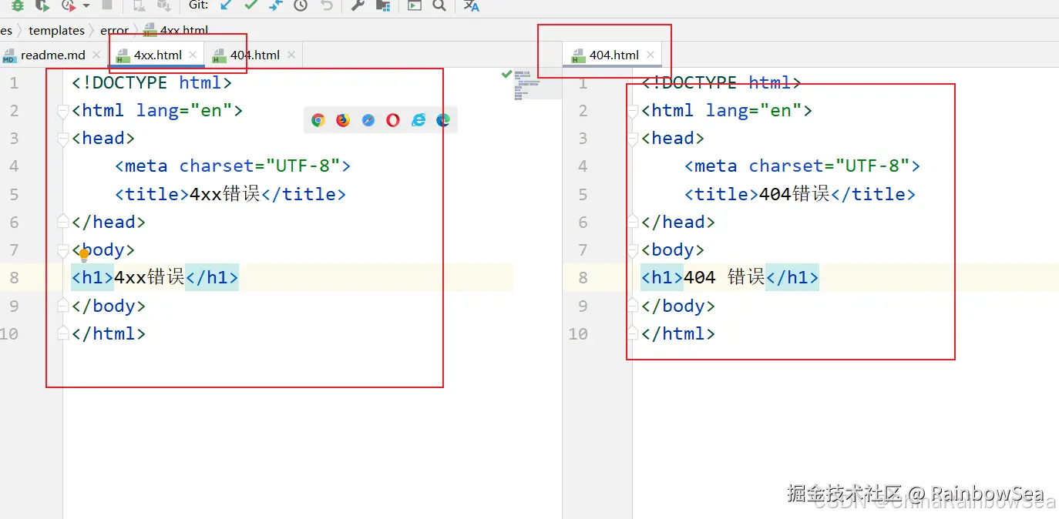Open Settings via the wrench icon
The height and width of the screenshot is (519, 1059).
tap(358, 5)
